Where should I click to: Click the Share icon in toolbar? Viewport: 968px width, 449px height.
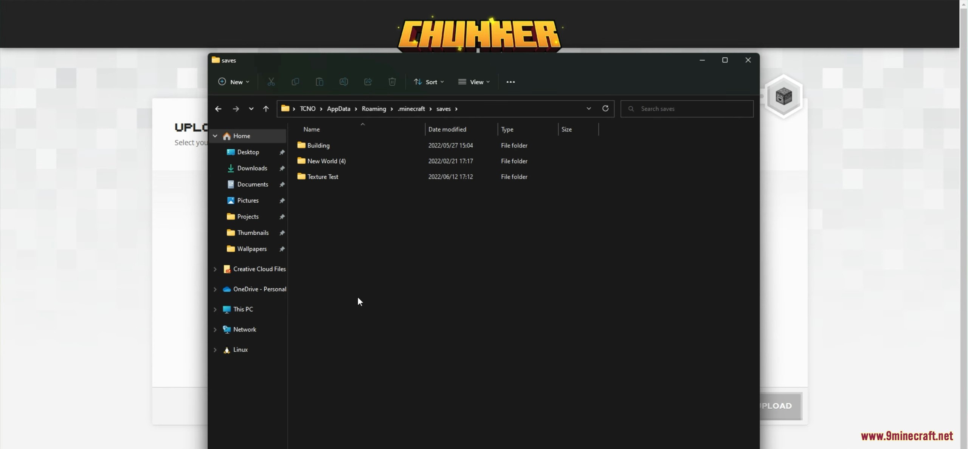368,82
